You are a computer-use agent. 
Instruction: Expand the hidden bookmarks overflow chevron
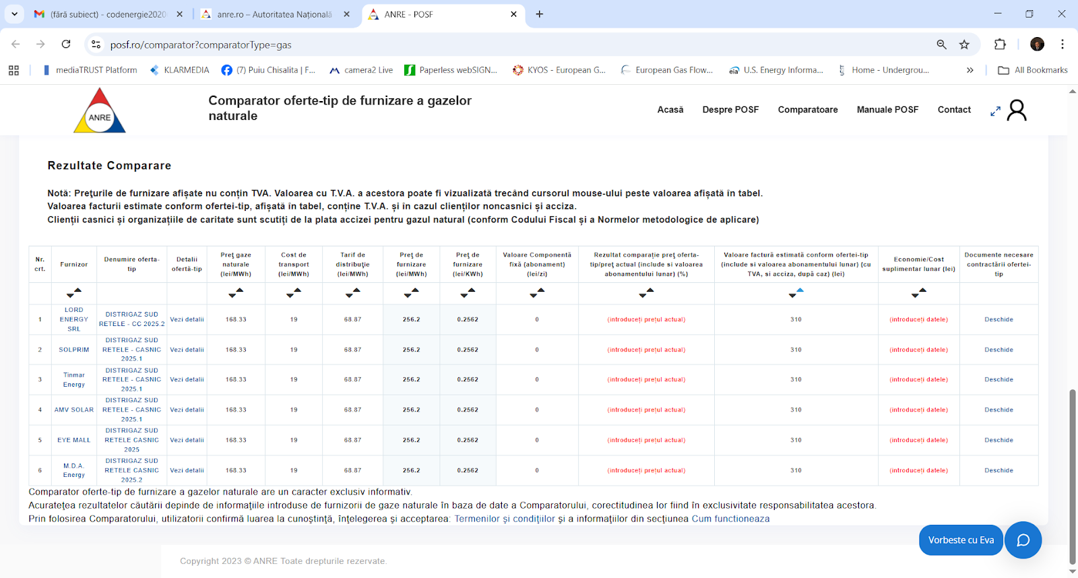click(970, 70)
